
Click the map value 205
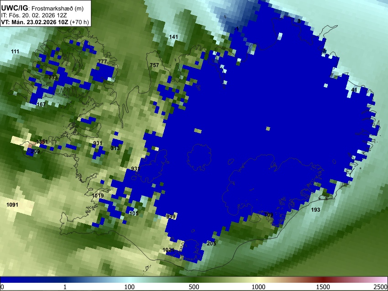(x=211, y=244)
